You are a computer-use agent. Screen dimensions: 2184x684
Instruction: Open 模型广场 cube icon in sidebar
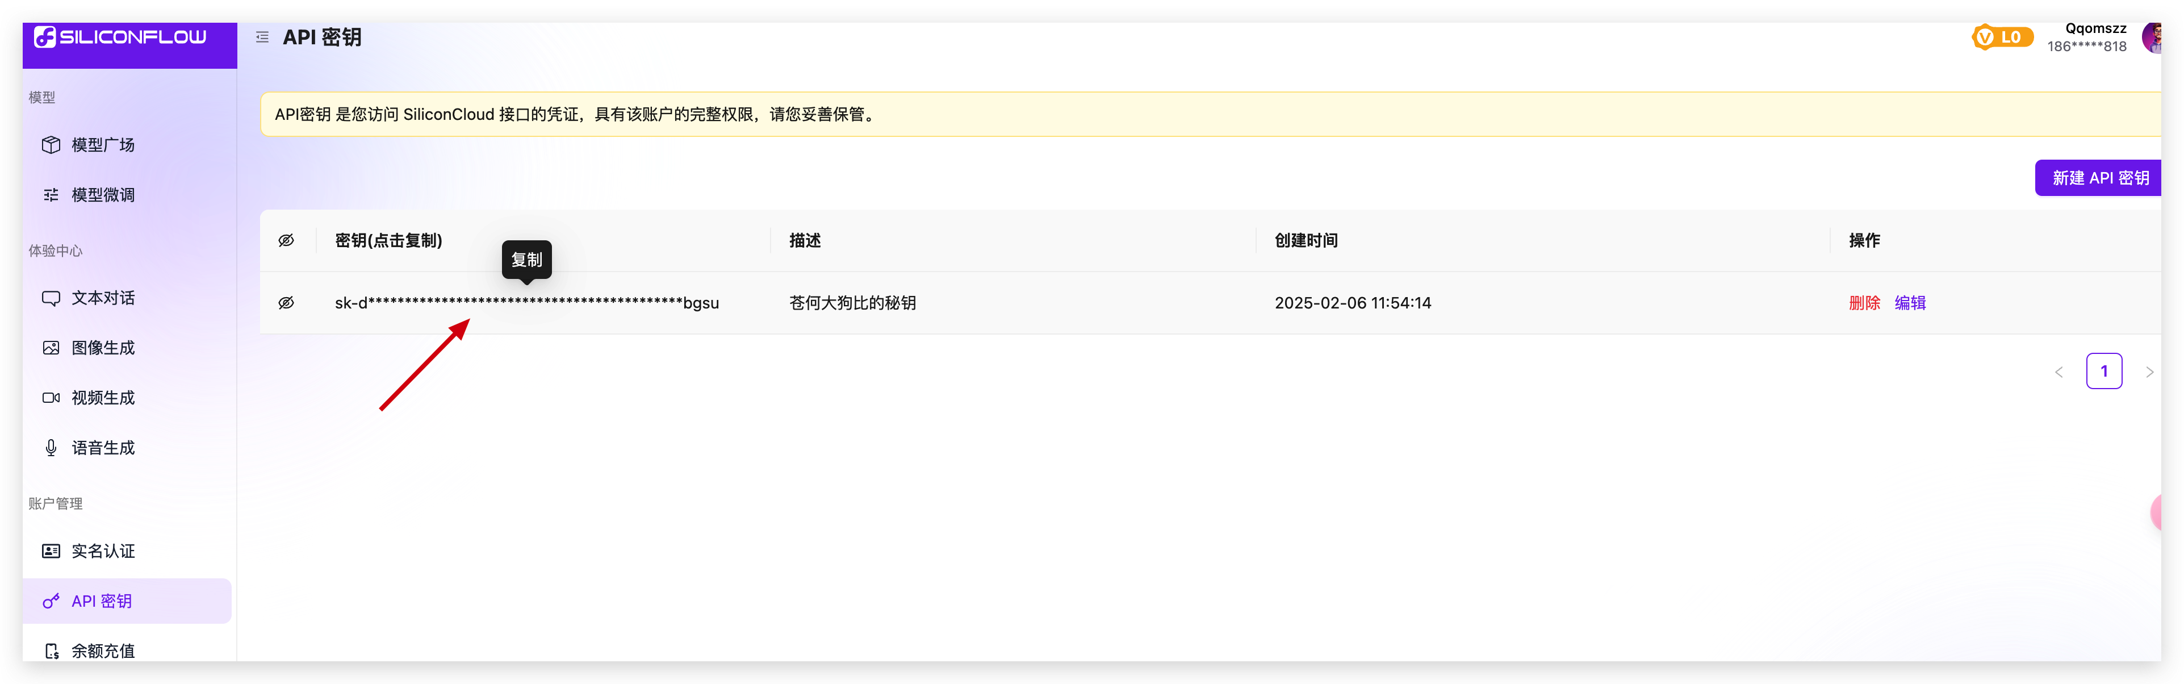point(51,145)
